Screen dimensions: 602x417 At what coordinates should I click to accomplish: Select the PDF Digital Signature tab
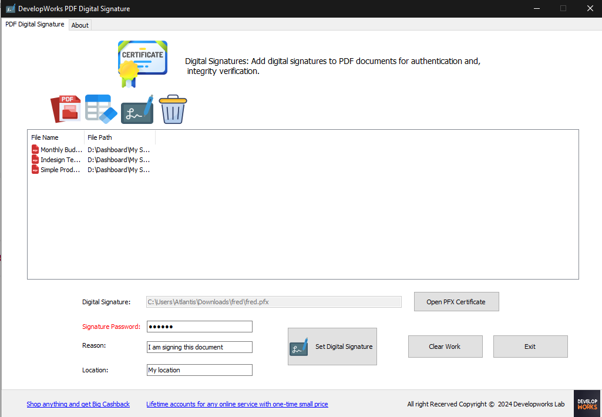coord(35,24)
